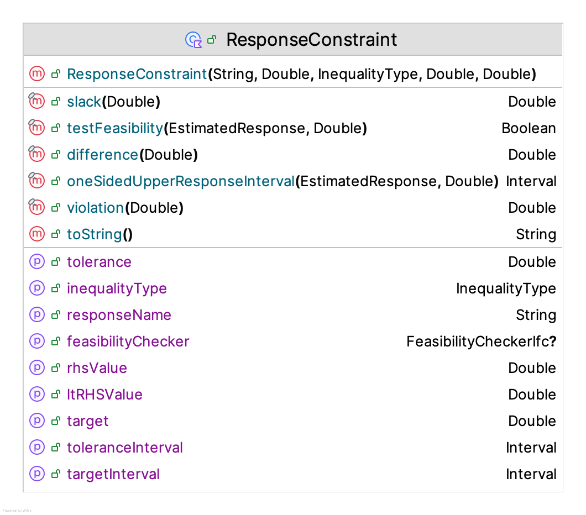Click the String type of responseName property
The image size is (586, 515).
point(536,315)
